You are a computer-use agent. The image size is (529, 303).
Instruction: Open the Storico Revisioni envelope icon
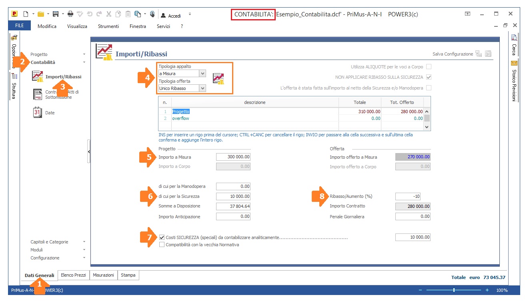coord(514,63)
